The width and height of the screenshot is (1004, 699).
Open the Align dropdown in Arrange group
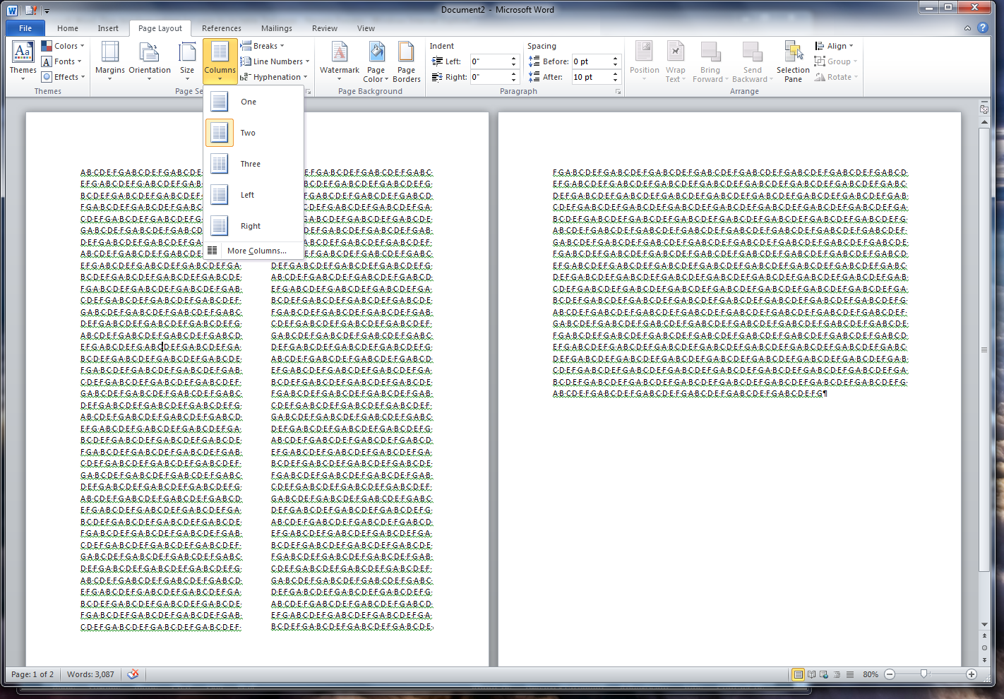click(x=834, y=46)
